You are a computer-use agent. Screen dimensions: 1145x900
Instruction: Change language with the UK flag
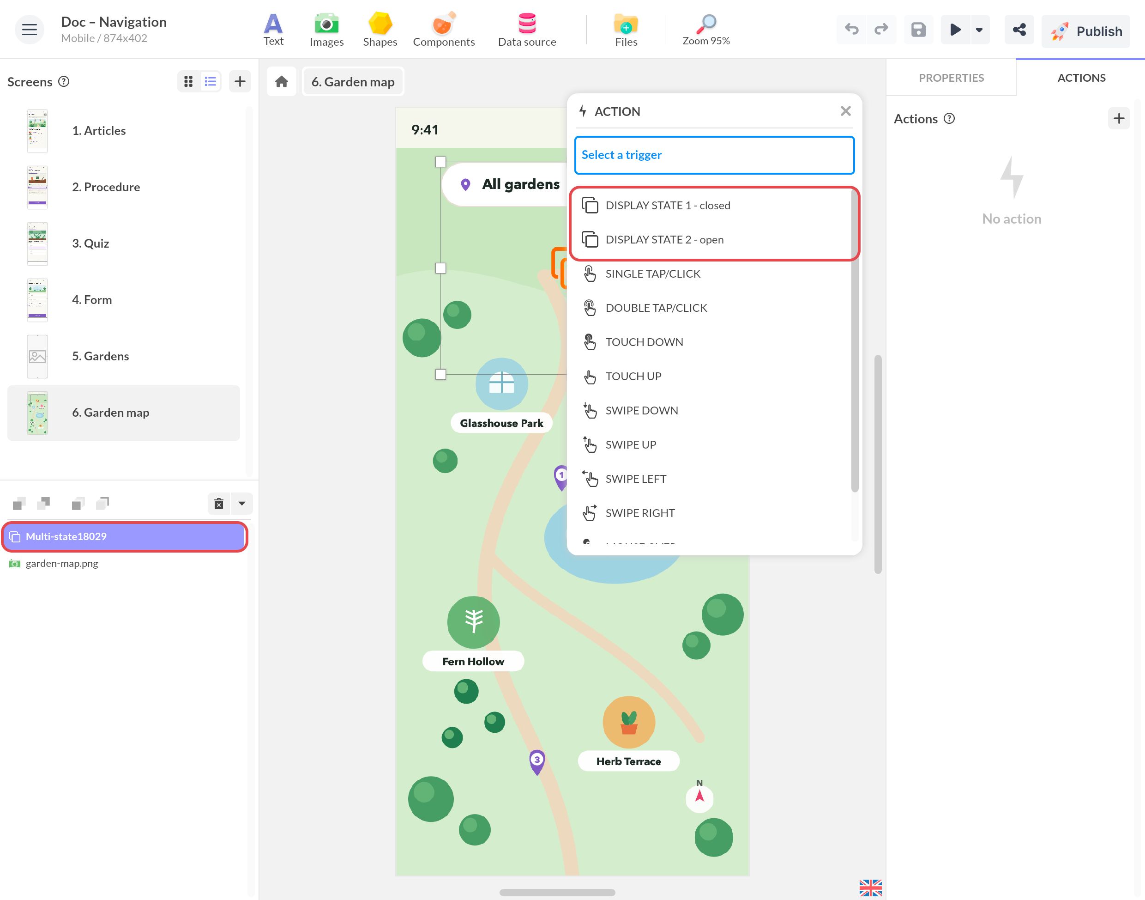pos(870,888)
